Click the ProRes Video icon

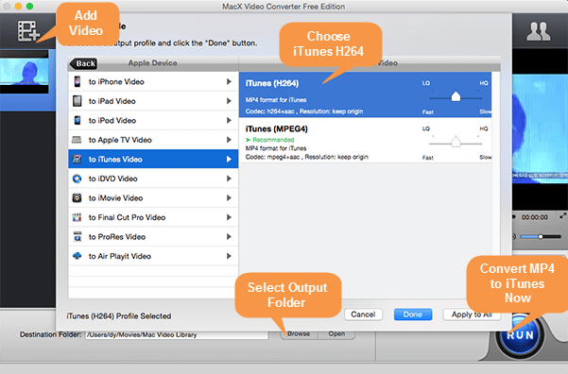click(77, 237)
